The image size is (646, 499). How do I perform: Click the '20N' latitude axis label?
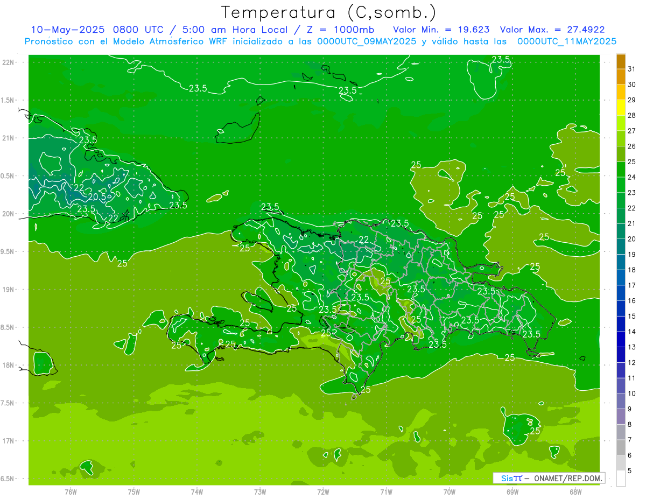9,214
